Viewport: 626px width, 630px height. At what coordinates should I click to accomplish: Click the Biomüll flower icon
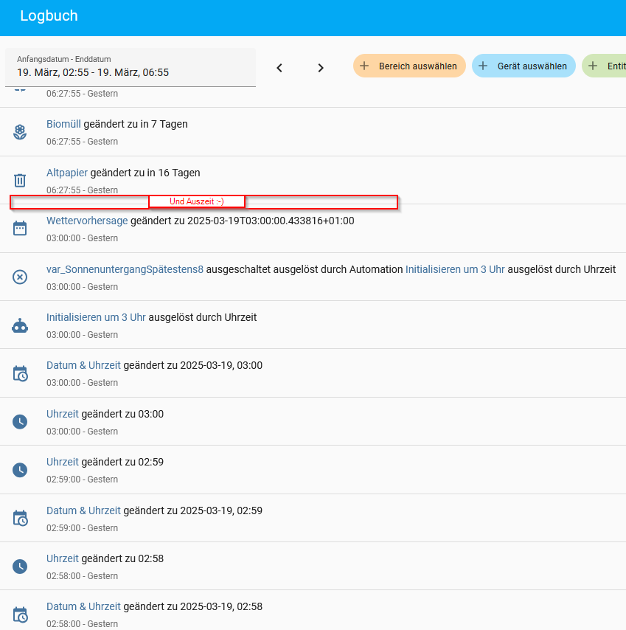click(x=20, y=132)
